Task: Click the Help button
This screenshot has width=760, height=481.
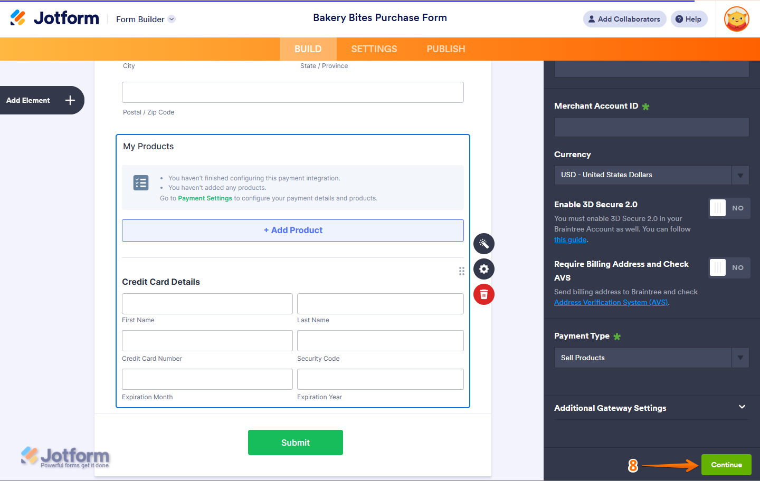Action: tap(689, 19)
